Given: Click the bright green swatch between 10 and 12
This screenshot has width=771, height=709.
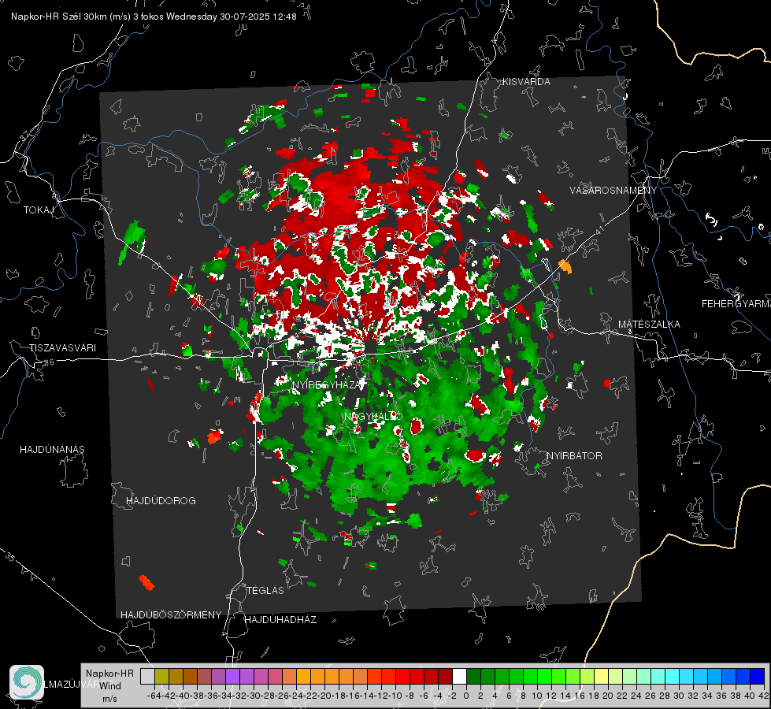Looking at the screenshot, I should [544, 676].
